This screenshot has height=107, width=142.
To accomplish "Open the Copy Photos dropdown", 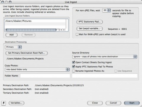I will 37,70.
